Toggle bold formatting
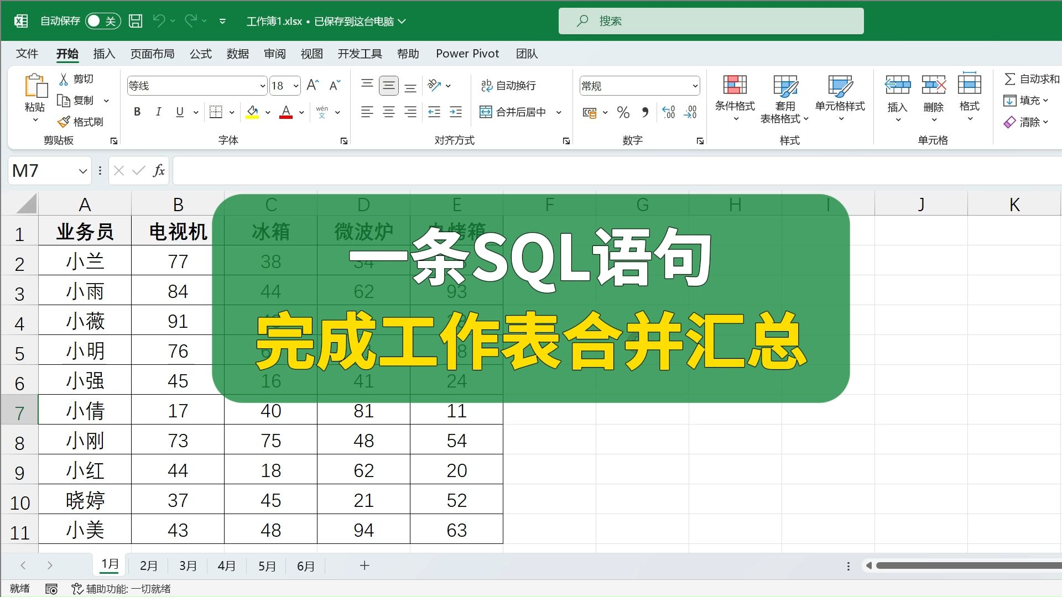 [137, 112]
